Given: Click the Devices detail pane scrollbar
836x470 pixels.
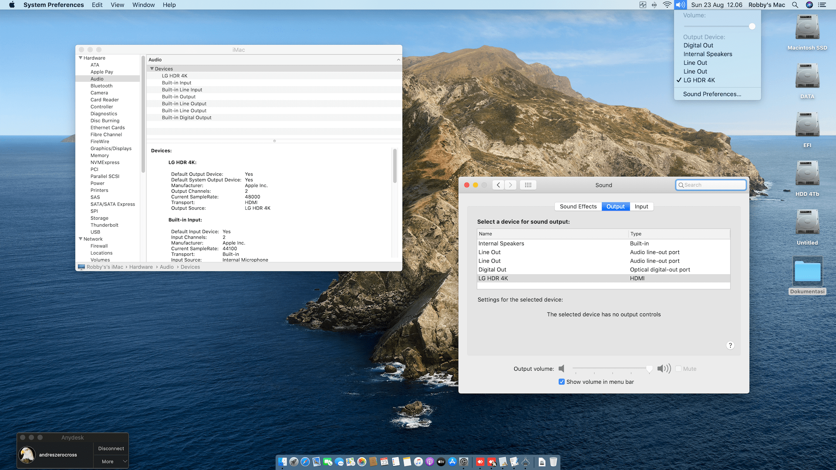Looking at the screenshot, I should coord(394,166).
